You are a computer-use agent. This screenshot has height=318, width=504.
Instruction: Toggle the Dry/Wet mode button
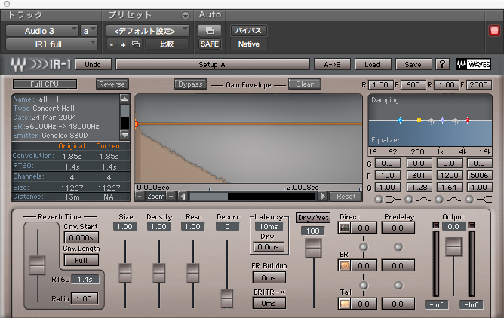pos(313,218)
